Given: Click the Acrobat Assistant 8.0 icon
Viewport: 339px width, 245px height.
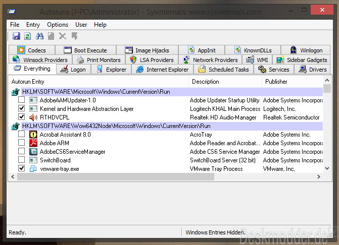Looking at the screenshot, I should 33,135.
